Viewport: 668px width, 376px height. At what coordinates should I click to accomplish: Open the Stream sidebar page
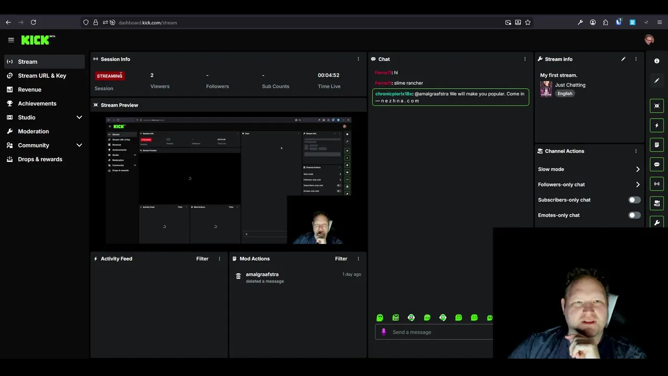44,62
